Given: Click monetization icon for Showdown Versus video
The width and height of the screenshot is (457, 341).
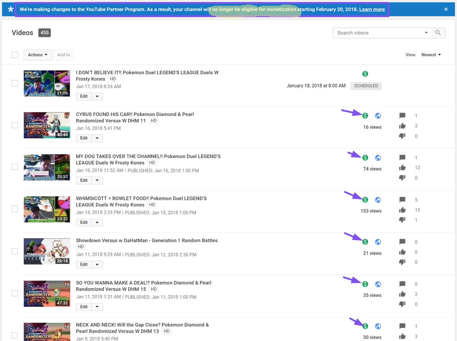Looking at the screenshot, I should (365, 242).
